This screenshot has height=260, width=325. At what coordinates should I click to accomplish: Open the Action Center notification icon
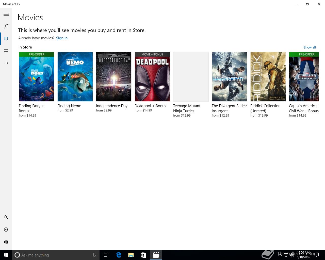tap(316, 255)
